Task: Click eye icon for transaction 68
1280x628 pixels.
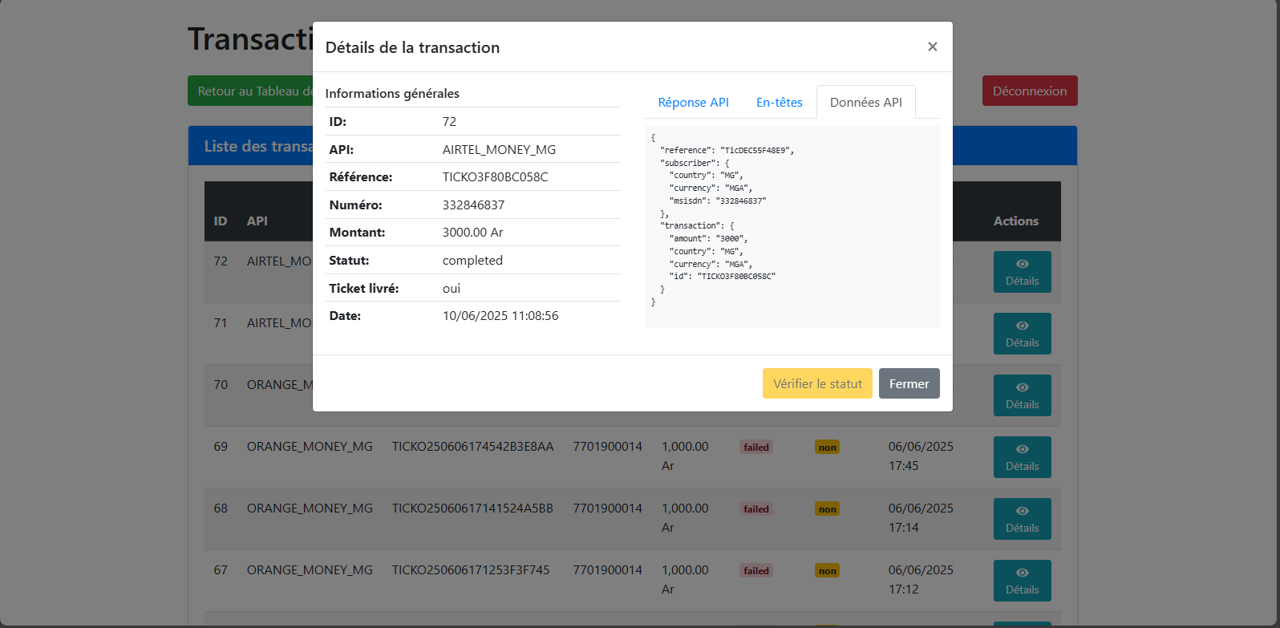Action: 1022,511
